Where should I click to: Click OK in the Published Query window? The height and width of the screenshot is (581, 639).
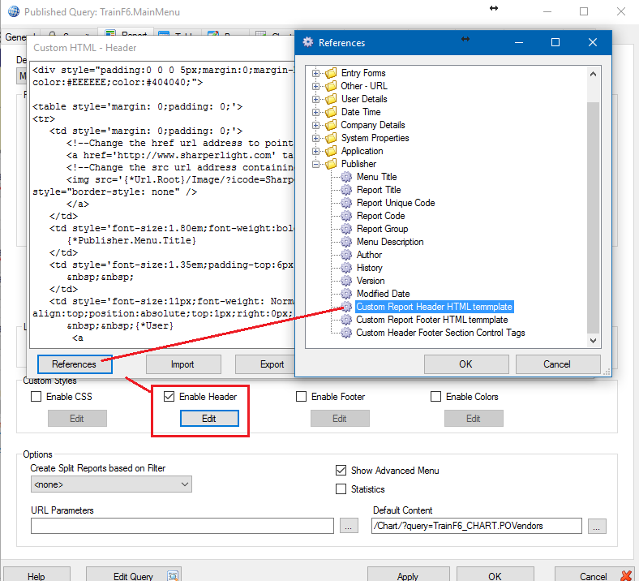coord(495,575)
